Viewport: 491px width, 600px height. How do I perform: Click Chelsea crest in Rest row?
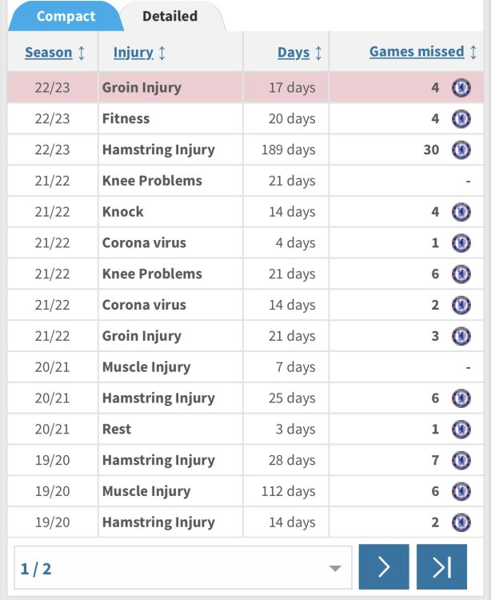461,429
